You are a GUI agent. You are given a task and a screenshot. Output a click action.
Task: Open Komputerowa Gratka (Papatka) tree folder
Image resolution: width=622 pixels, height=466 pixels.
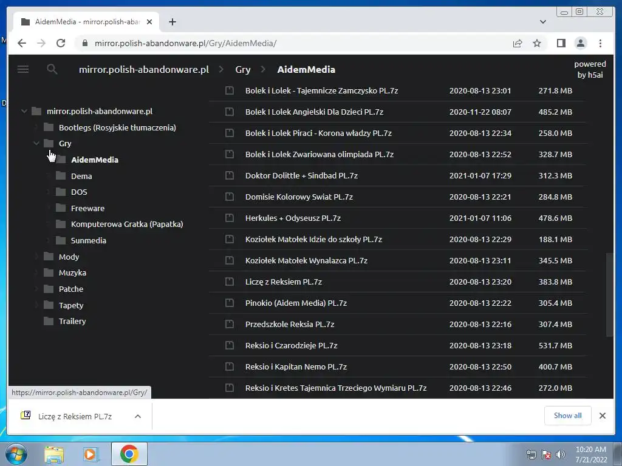(x=127, y=224)
